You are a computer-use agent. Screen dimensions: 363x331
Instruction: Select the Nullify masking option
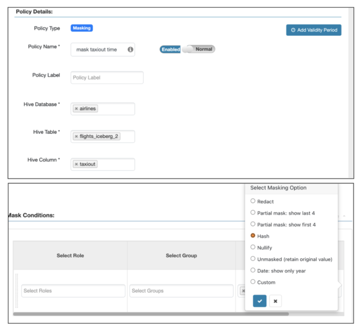(253, 247)
